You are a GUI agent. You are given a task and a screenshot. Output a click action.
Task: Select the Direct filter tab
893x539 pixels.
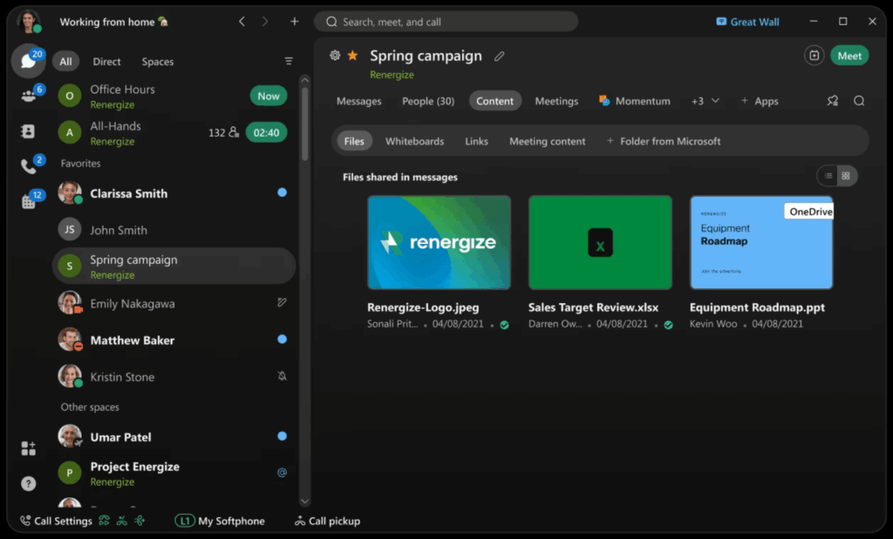[x=106, y=62]
